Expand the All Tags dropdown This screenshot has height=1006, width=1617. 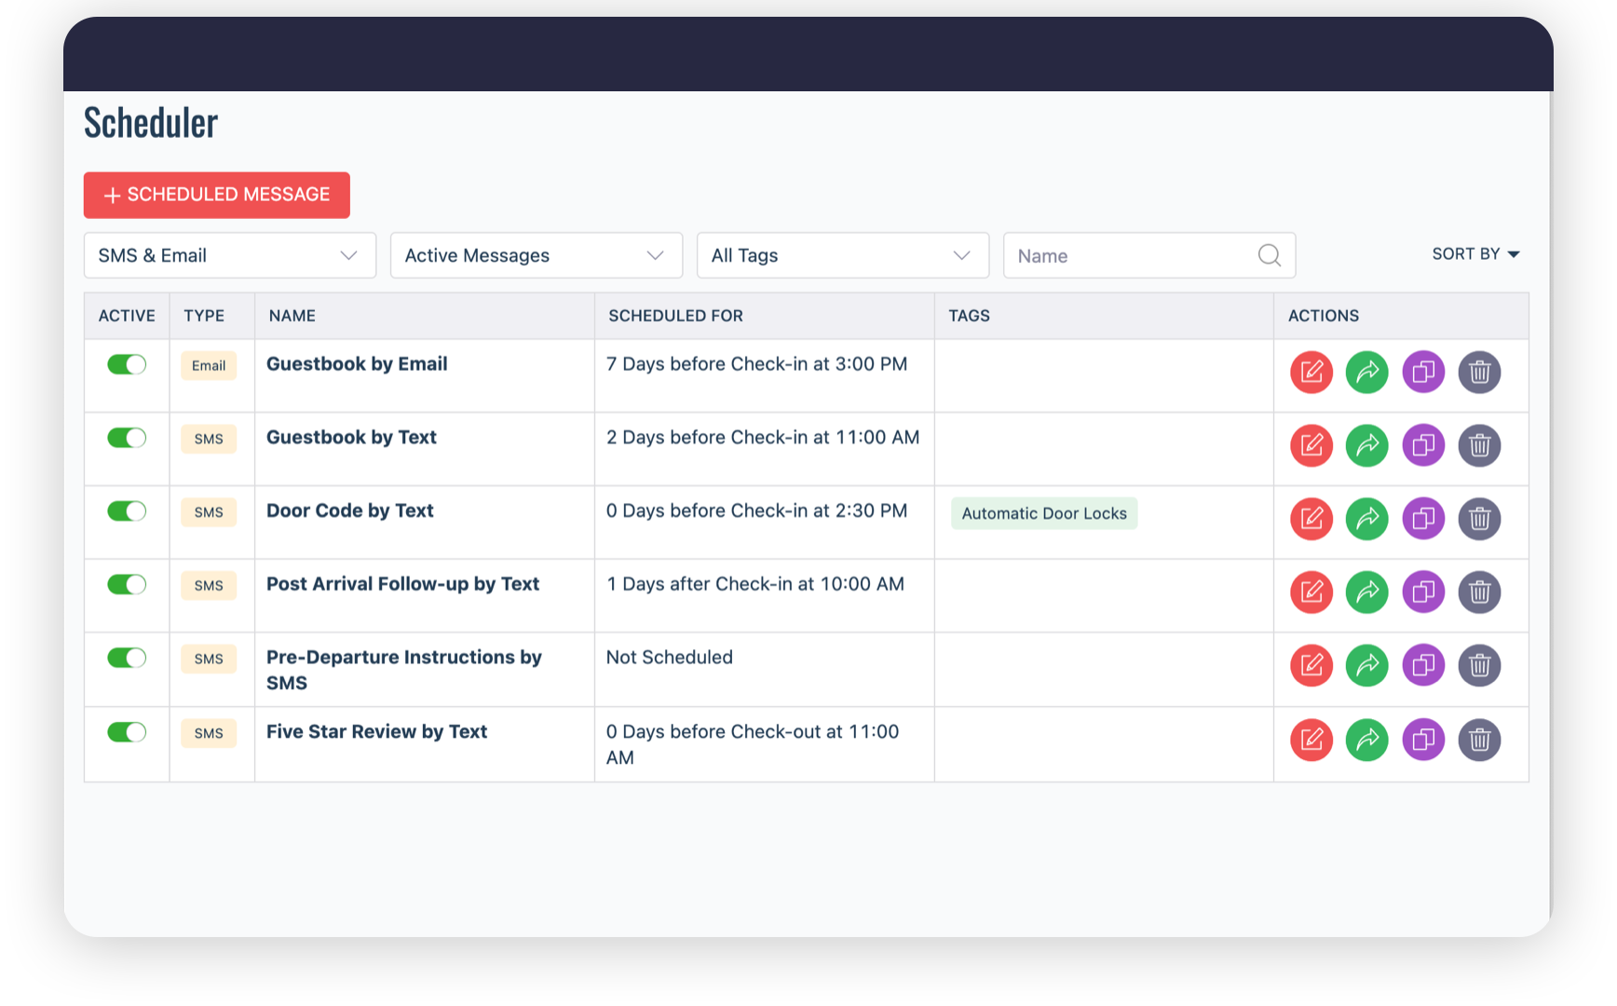click(x=841, y=255)
